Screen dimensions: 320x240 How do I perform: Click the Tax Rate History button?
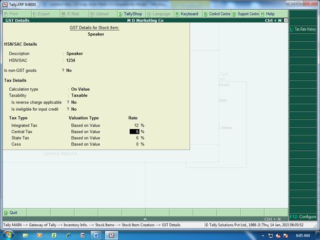303,29
